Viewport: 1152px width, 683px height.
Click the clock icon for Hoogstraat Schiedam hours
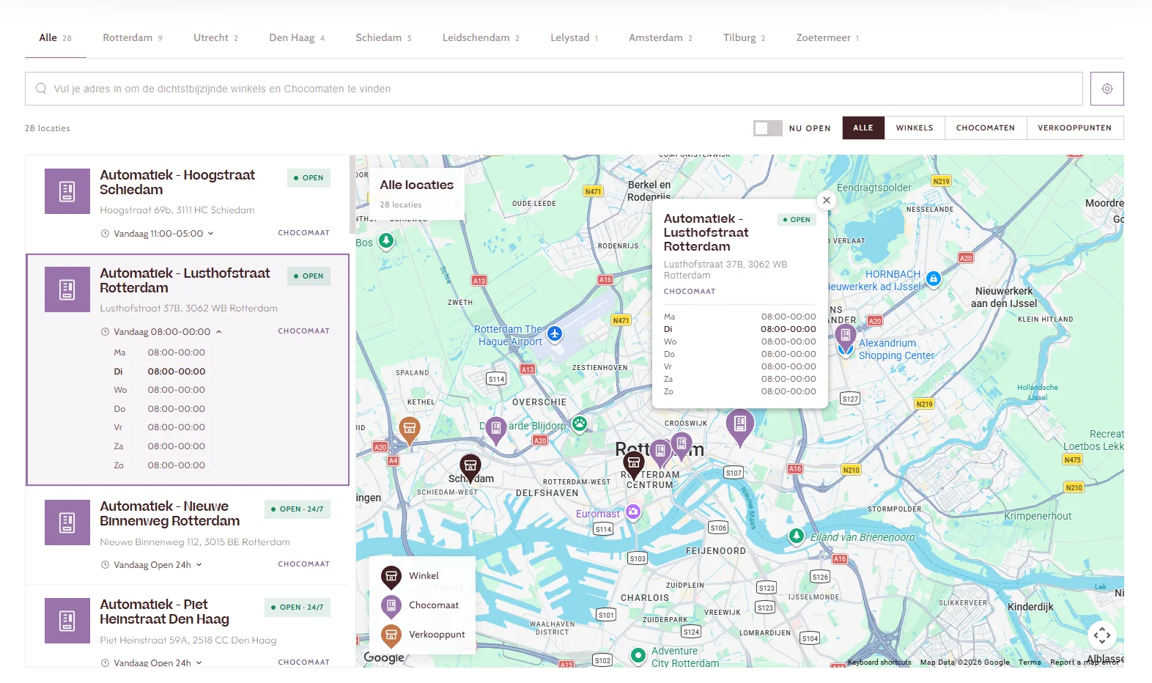coord(105,234)
